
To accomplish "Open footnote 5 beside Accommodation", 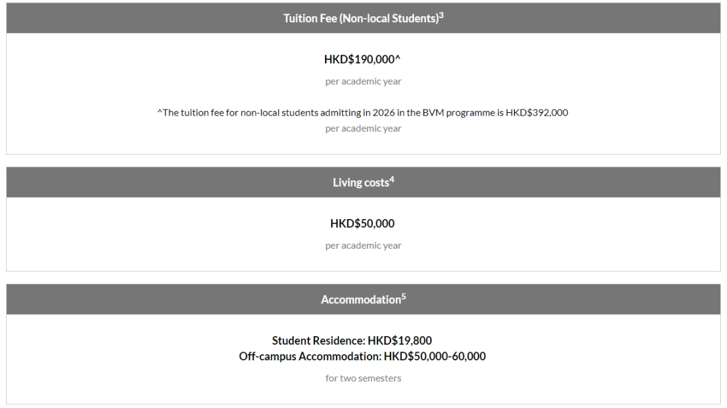I will tap(404, 296).
